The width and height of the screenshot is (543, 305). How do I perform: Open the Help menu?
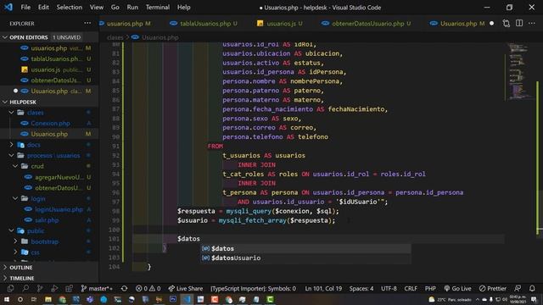pyautogui.click(x=184, y=8)
